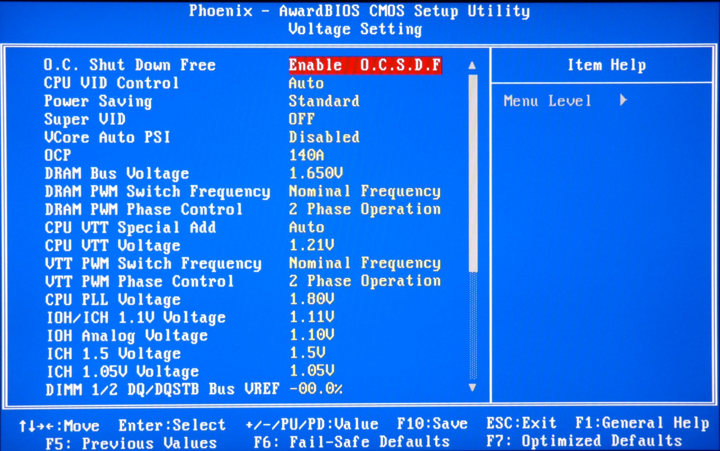Open Nominal Frequency value for DRAM PWM
Viewport: 720px width, 451px height.
(365, 191)
